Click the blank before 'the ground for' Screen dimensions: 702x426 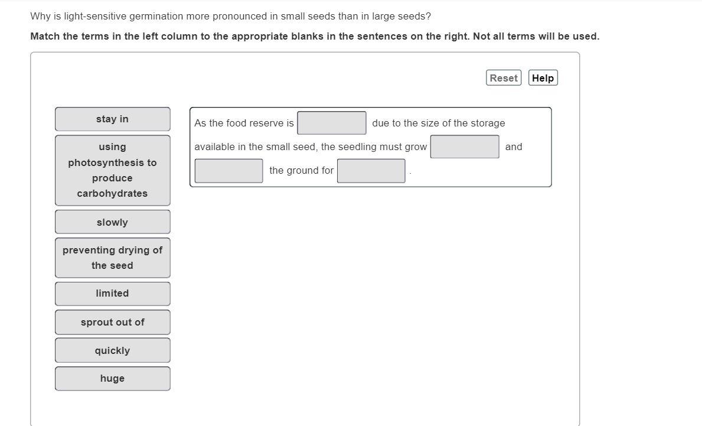coord(228,171)
